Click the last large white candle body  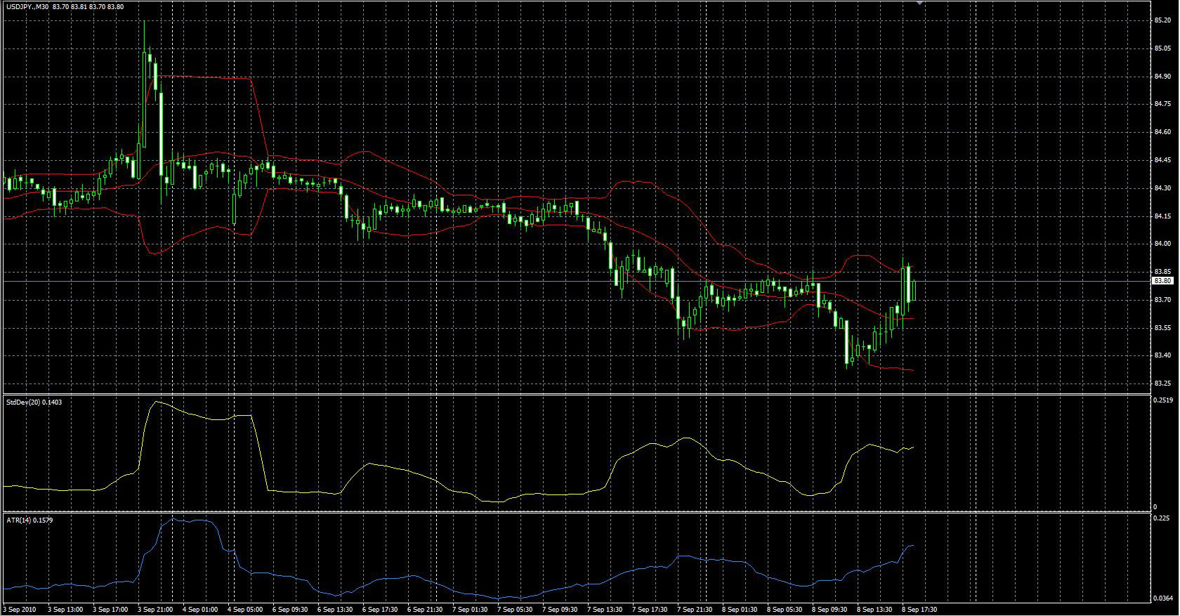[908, 284]
